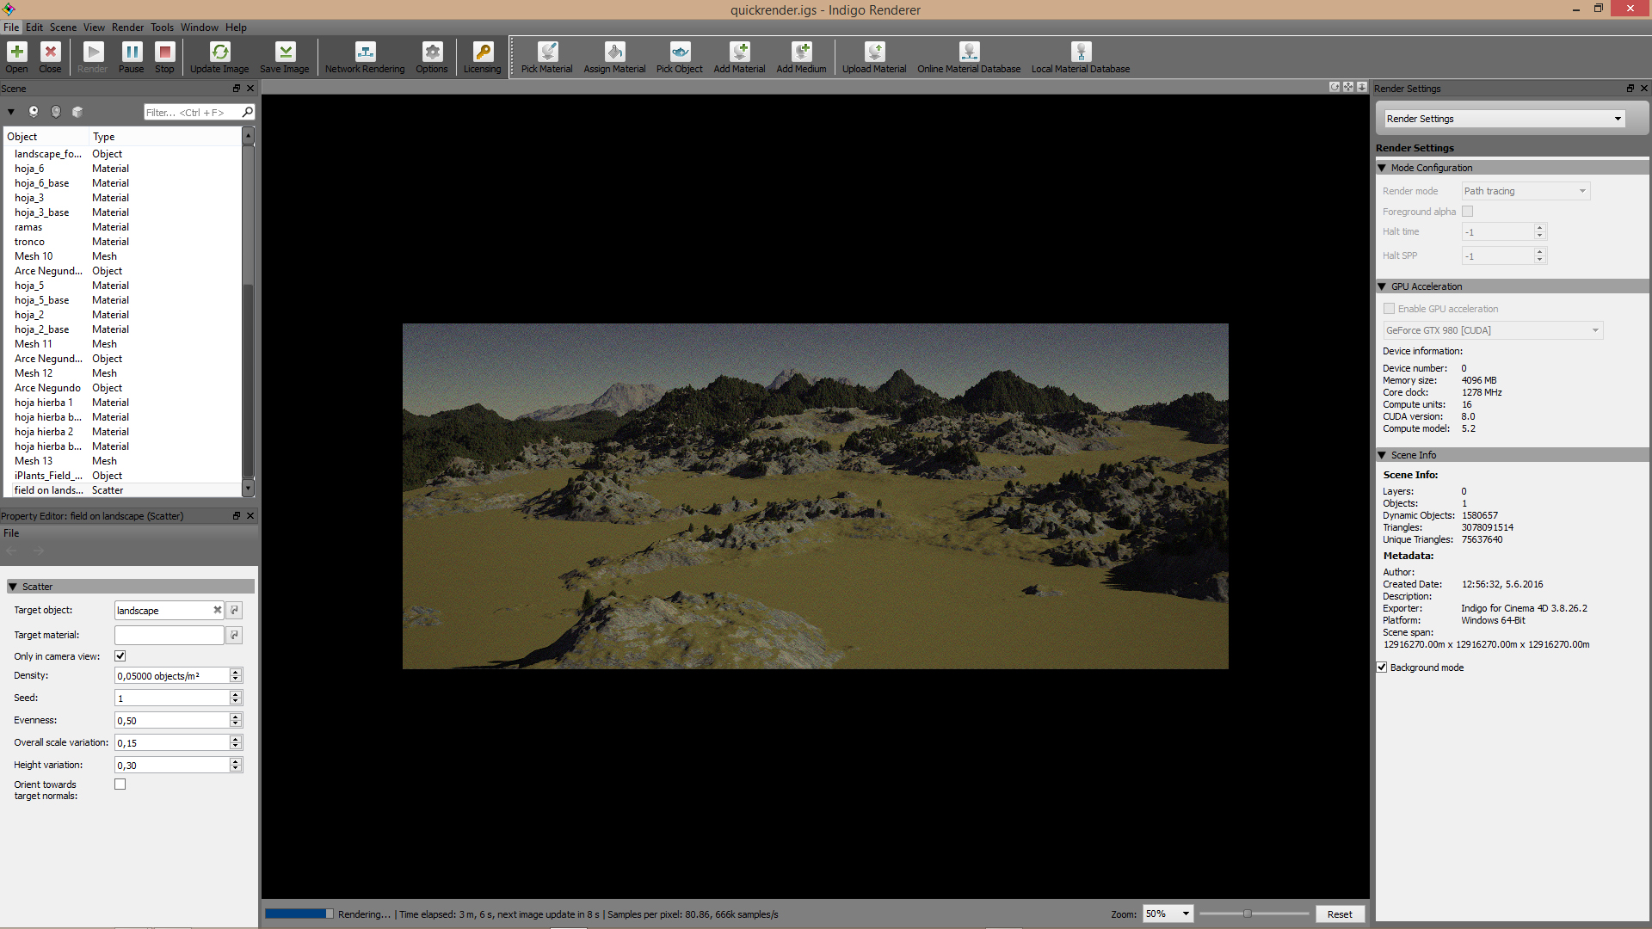This screenshot has width=1652, height=929.
Task: Open the Online Material Database
Action: coord(969,52)
